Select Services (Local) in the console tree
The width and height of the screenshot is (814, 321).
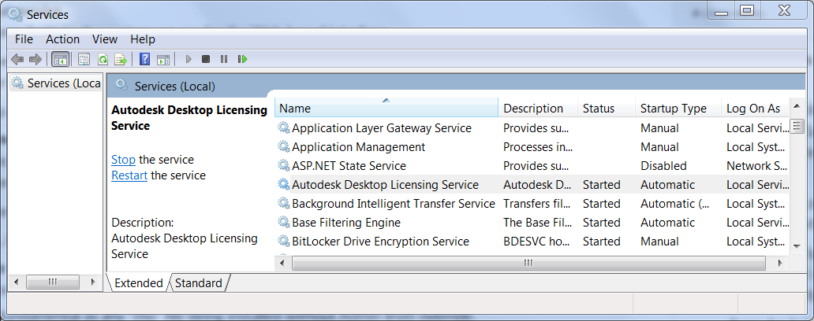63,83
